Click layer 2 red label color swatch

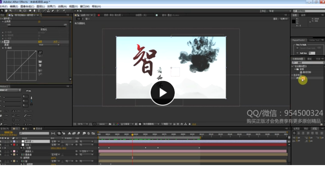coord(14,145)
